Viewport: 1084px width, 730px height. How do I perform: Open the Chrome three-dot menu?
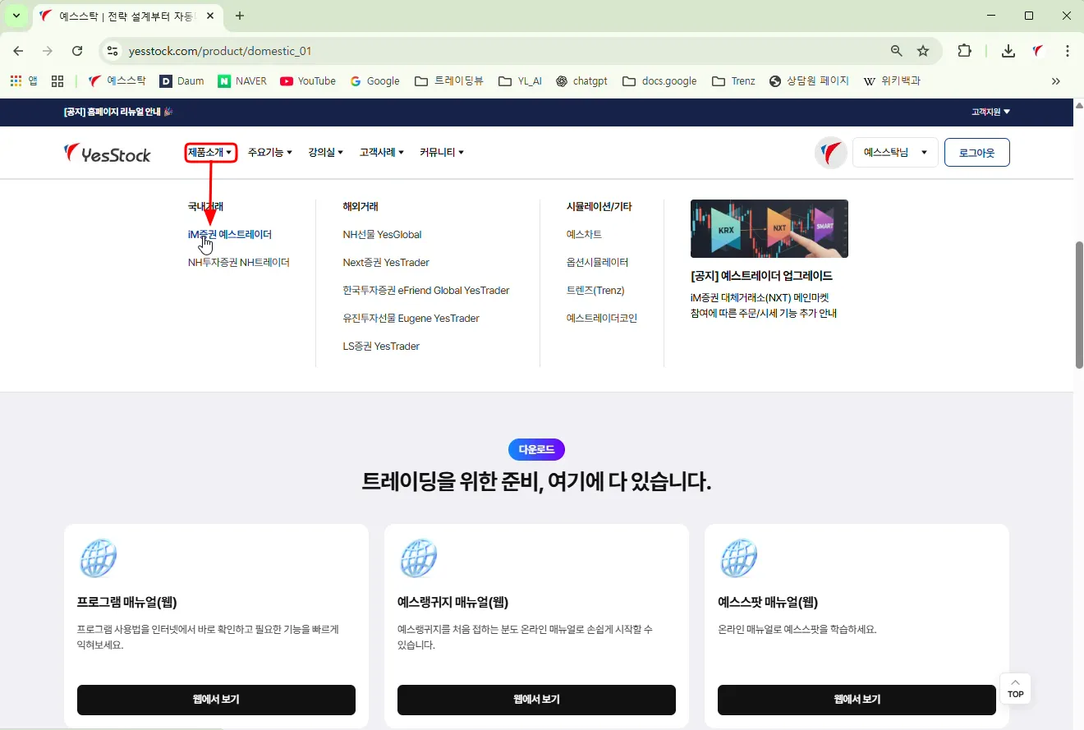click(1068, 51)
